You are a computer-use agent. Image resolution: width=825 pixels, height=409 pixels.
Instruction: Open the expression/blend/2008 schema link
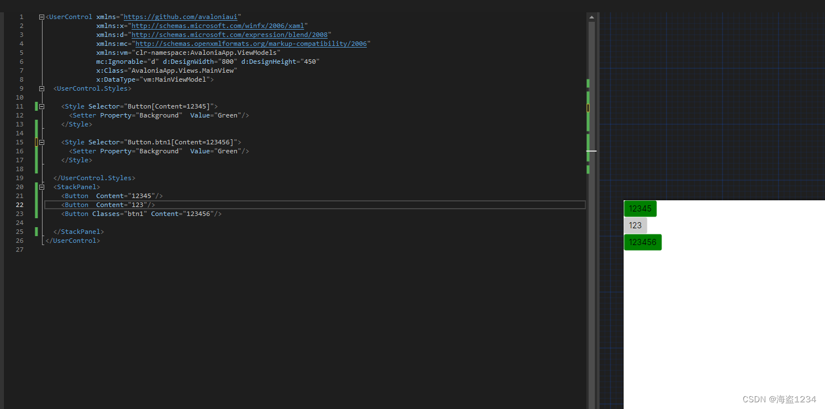[x=230, y=35]
